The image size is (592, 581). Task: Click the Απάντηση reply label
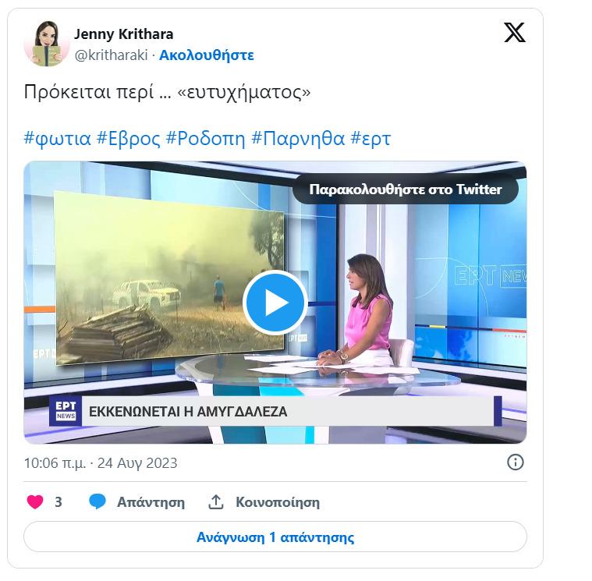pos(151,502)
